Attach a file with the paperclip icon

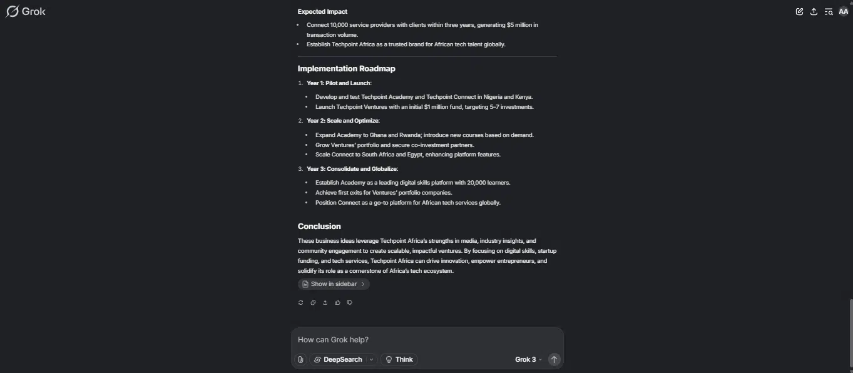[300, 360]
